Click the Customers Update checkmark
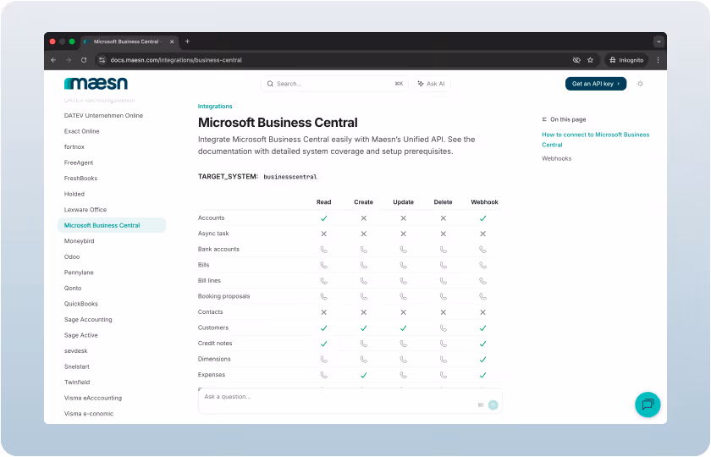The width and height of the screenshot is (711, 457). (x=403, y=328)
